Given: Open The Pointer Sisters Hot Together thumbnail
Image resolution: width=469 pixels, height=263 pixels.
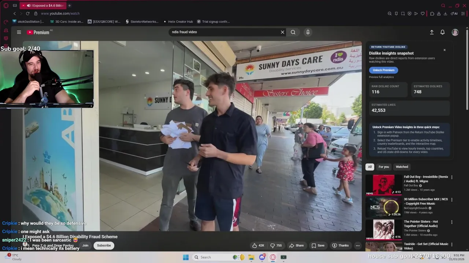Looking at the screenshot, I should tap(384, 229).
